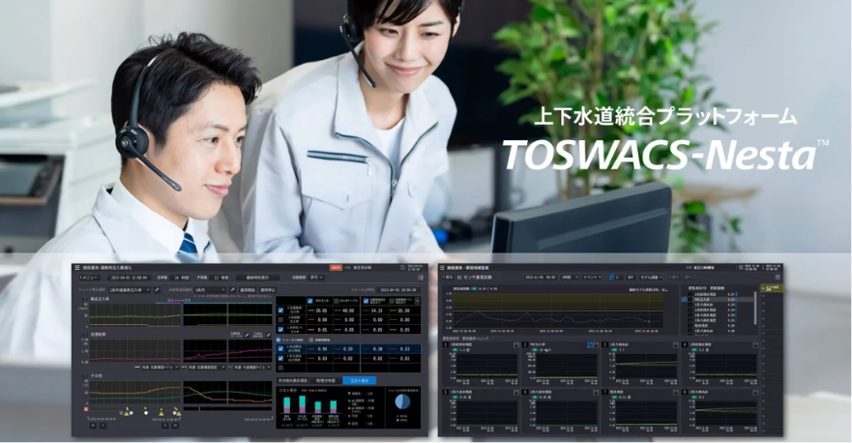Screen dimensions: 852x443
Task: Select the コスト表示 tab
Action: [x=359, y=380]
